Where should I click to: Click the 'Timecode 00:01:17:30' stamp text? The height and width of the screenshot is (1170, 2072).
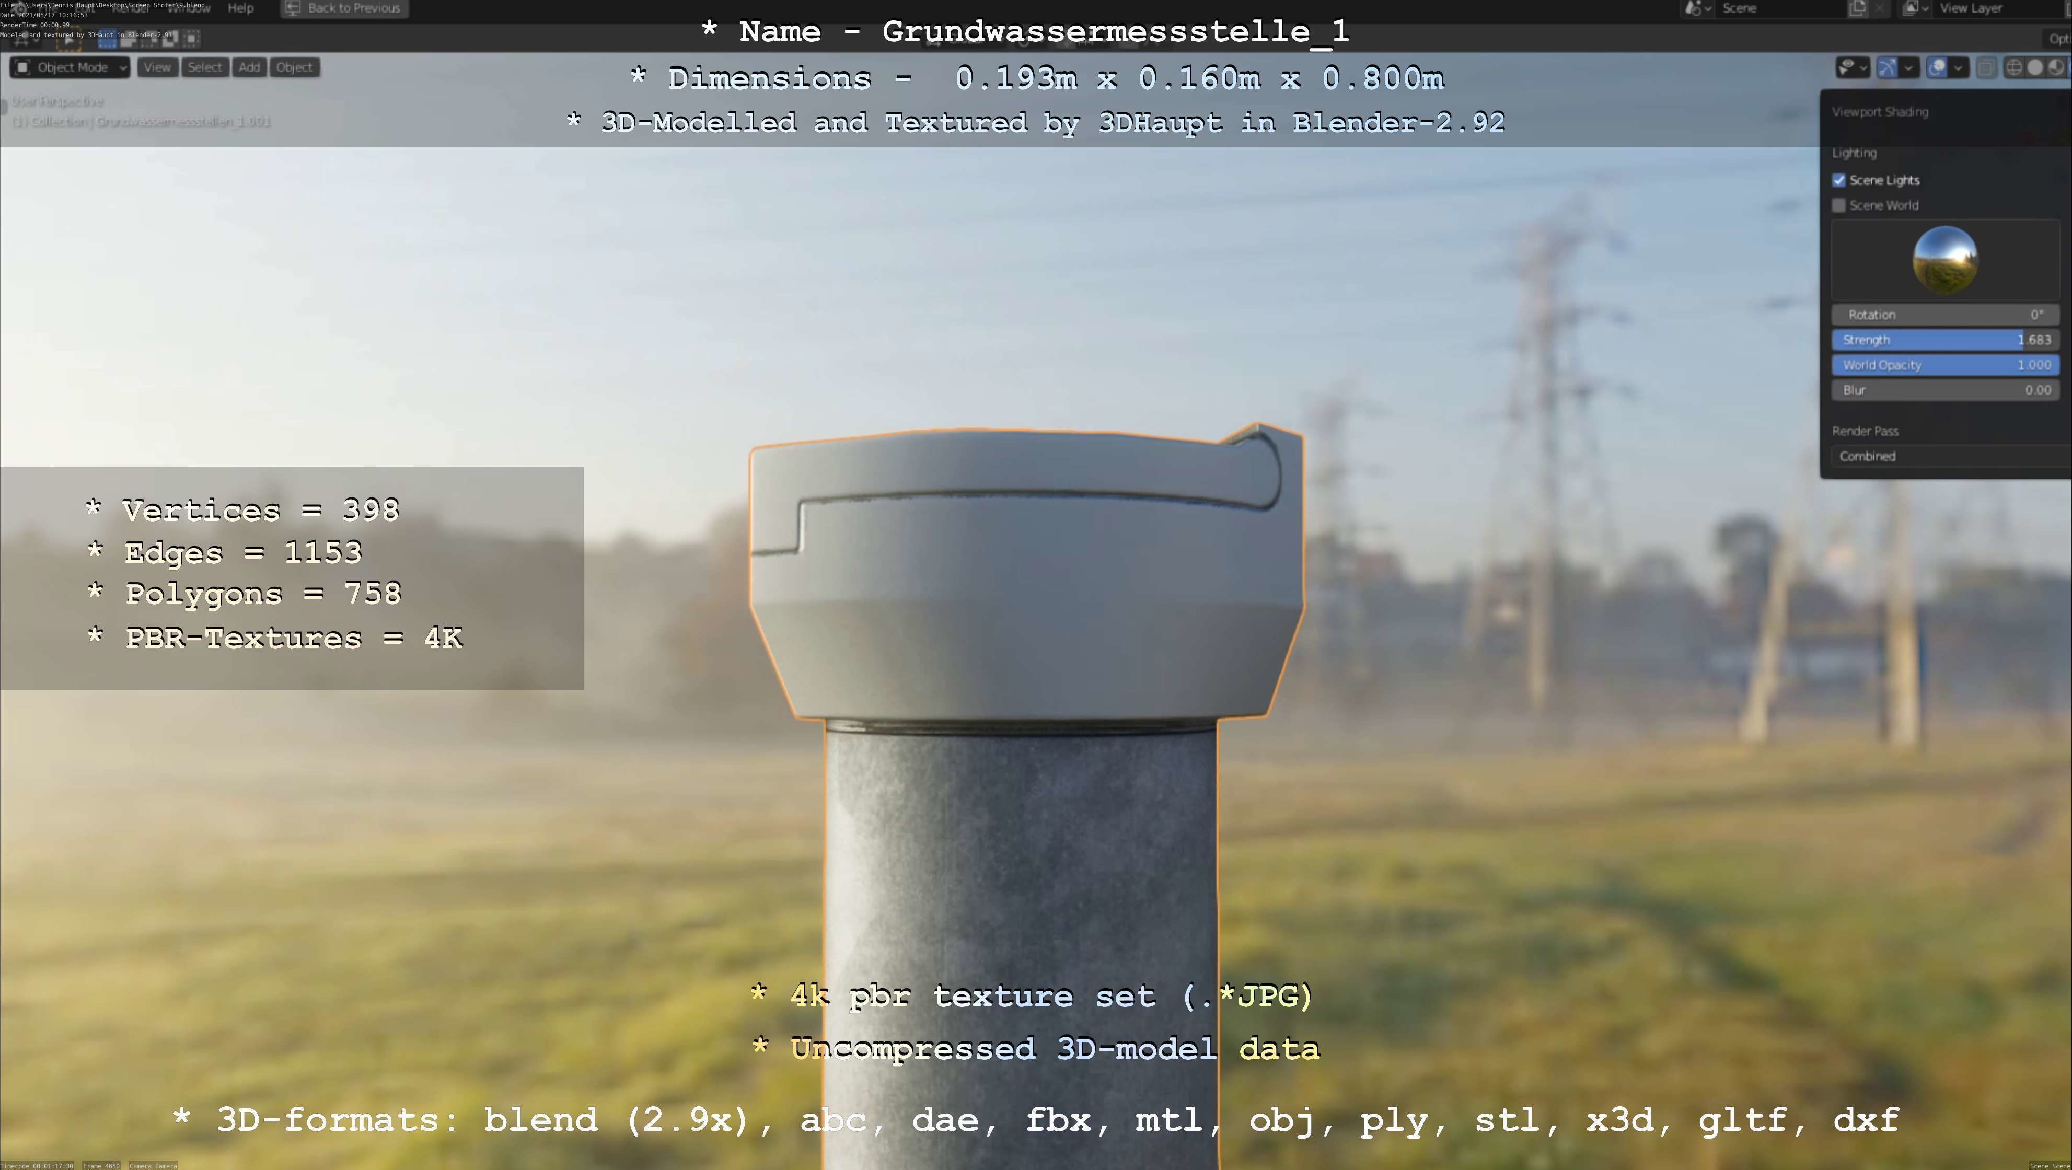[37, 1165]
